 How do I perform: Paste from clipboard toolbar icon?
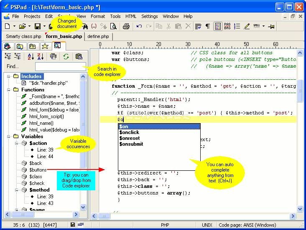(178, 26)
